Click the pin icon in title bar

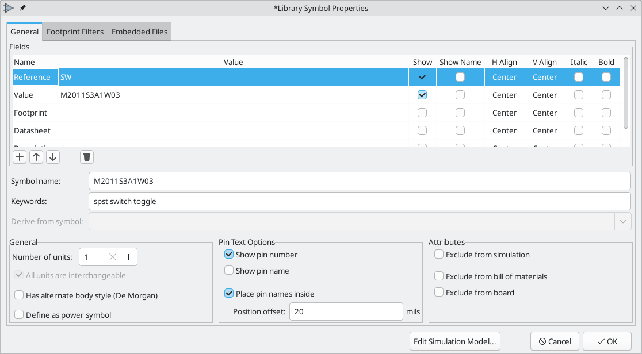click(x=22, y=8)
